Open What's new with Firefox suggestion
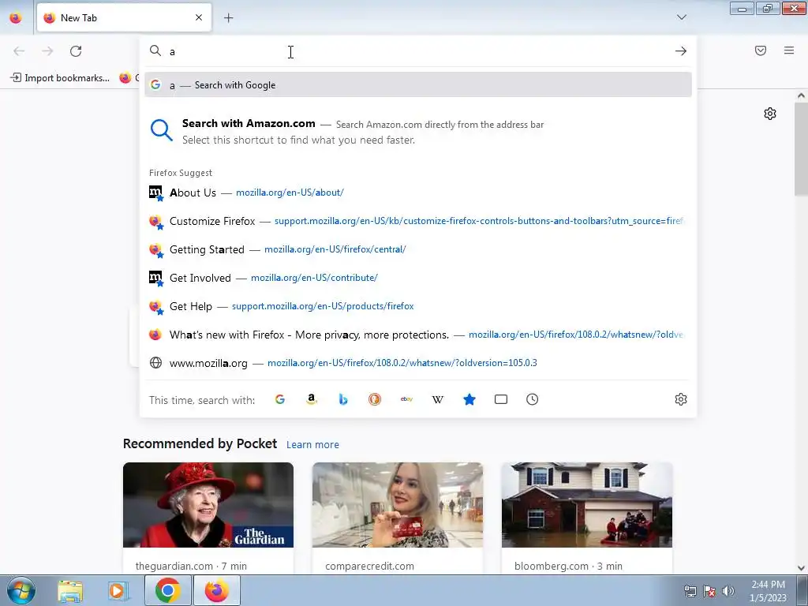 tap(418, 335)
